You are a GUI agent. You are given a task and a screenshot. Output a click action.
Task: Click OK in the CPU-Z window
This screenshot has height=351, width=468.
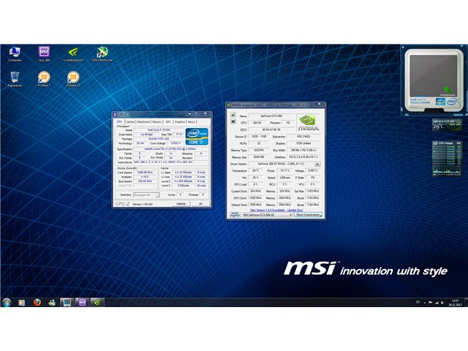200,203
